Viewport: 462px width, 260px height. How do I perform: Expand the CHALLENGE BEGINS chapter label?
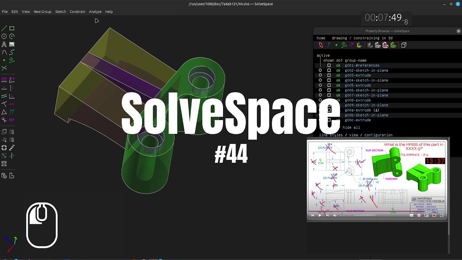tap(365, 215)
